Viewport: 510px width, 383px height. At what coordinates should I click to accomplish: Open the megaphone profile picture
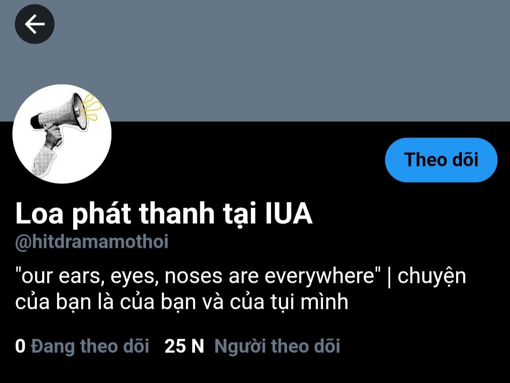tap(62, 134)
